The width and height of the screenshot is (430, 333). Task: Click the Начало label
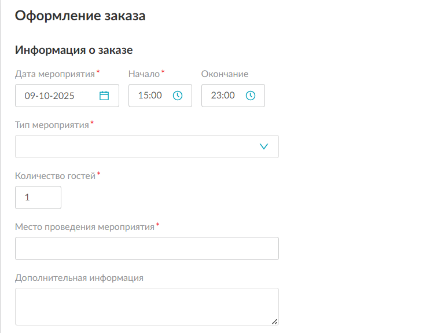pyautogui.click(x=144, y=74)
